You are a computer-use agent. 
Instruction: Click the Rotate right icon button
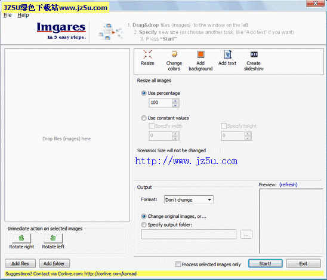pos(21,238)
